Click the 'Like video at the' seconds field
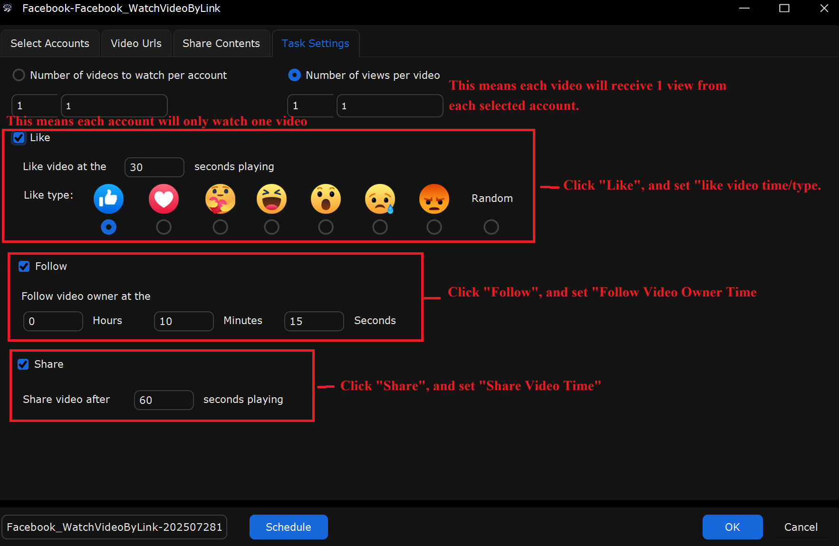 154,167
